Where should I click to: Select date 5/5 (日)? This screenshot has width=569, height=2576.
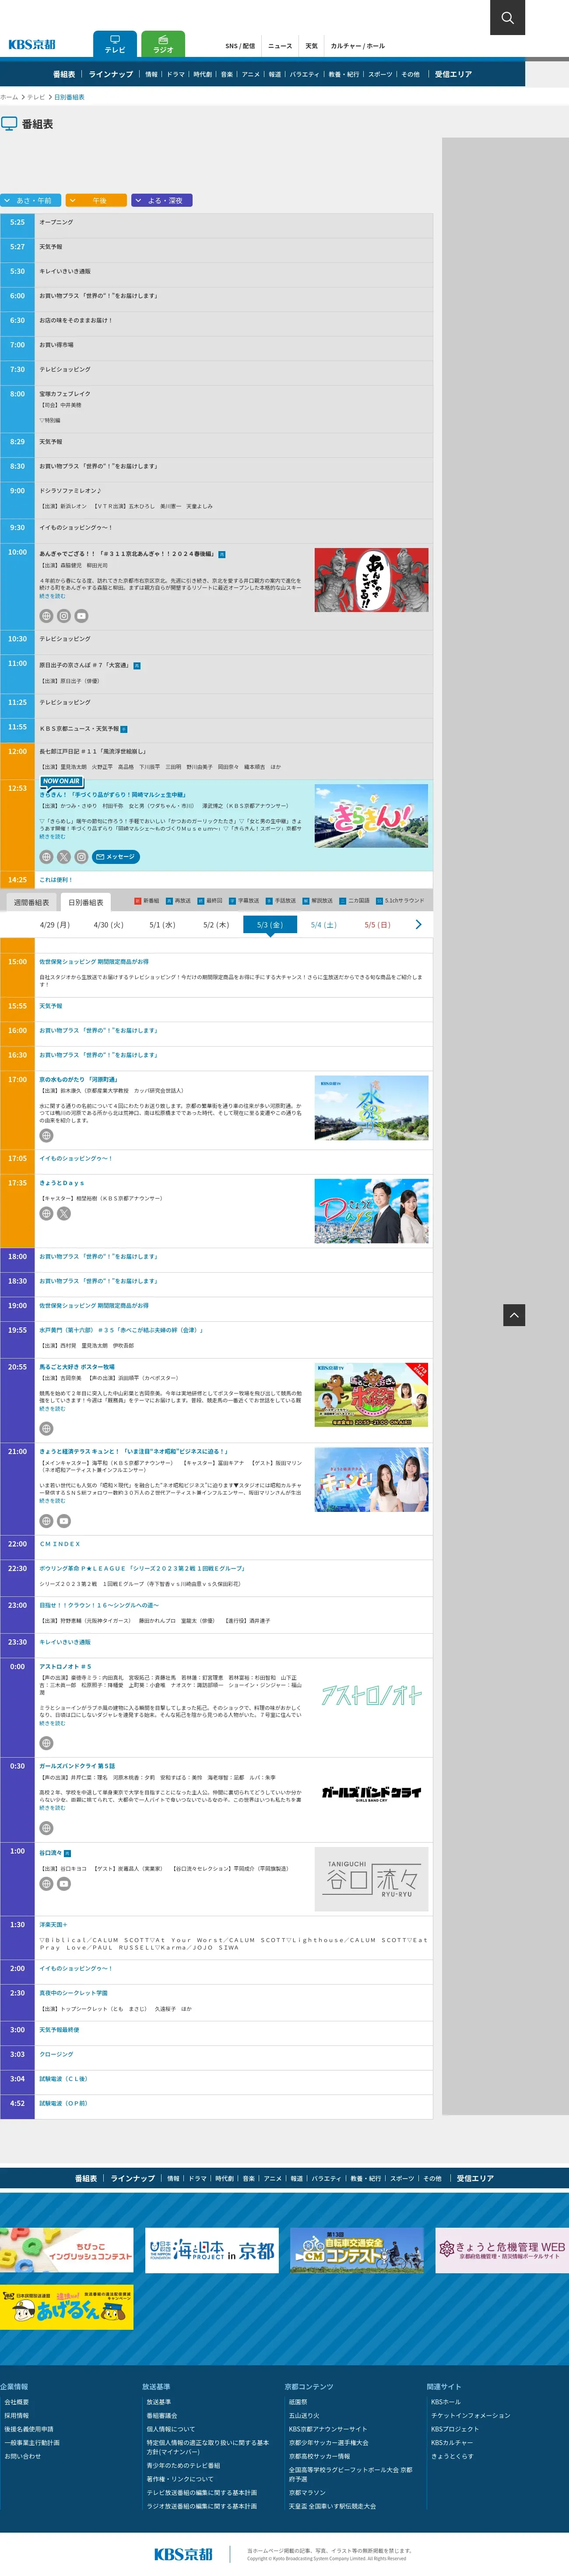(377, 925)
